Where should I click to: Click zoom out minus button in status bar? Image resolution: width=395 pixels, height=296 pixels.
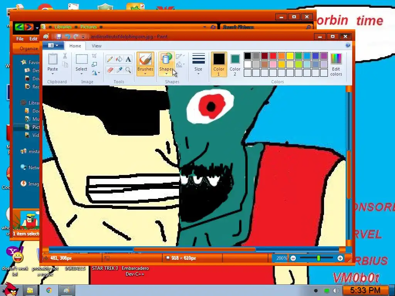coord(293,258)
